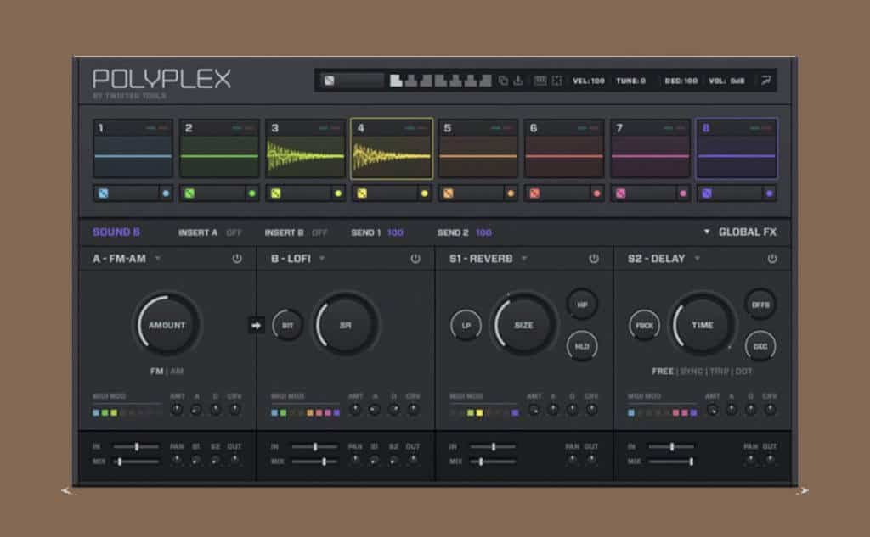Click the large SIZE knob in Reverb
This screenshot has width=870, height=537.
[523, 325]
